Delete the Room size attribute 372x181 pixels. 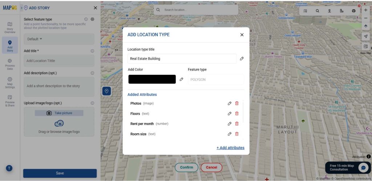[237, 134]
